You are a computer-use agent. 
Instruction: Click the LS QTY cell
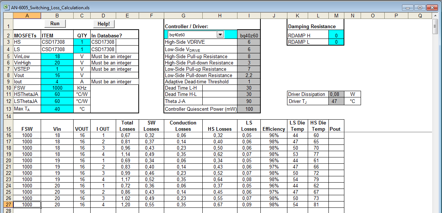82,49
